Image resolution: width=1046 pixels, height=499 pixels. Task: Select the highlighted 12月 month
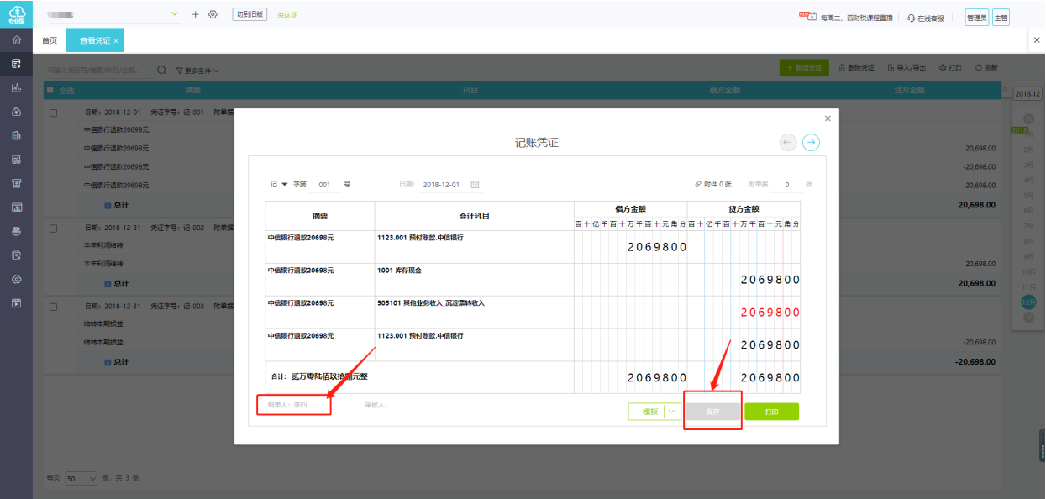pos(1028,302)
